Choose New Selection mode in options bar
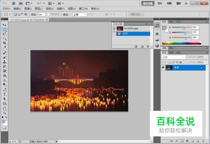 click(15, 14)
